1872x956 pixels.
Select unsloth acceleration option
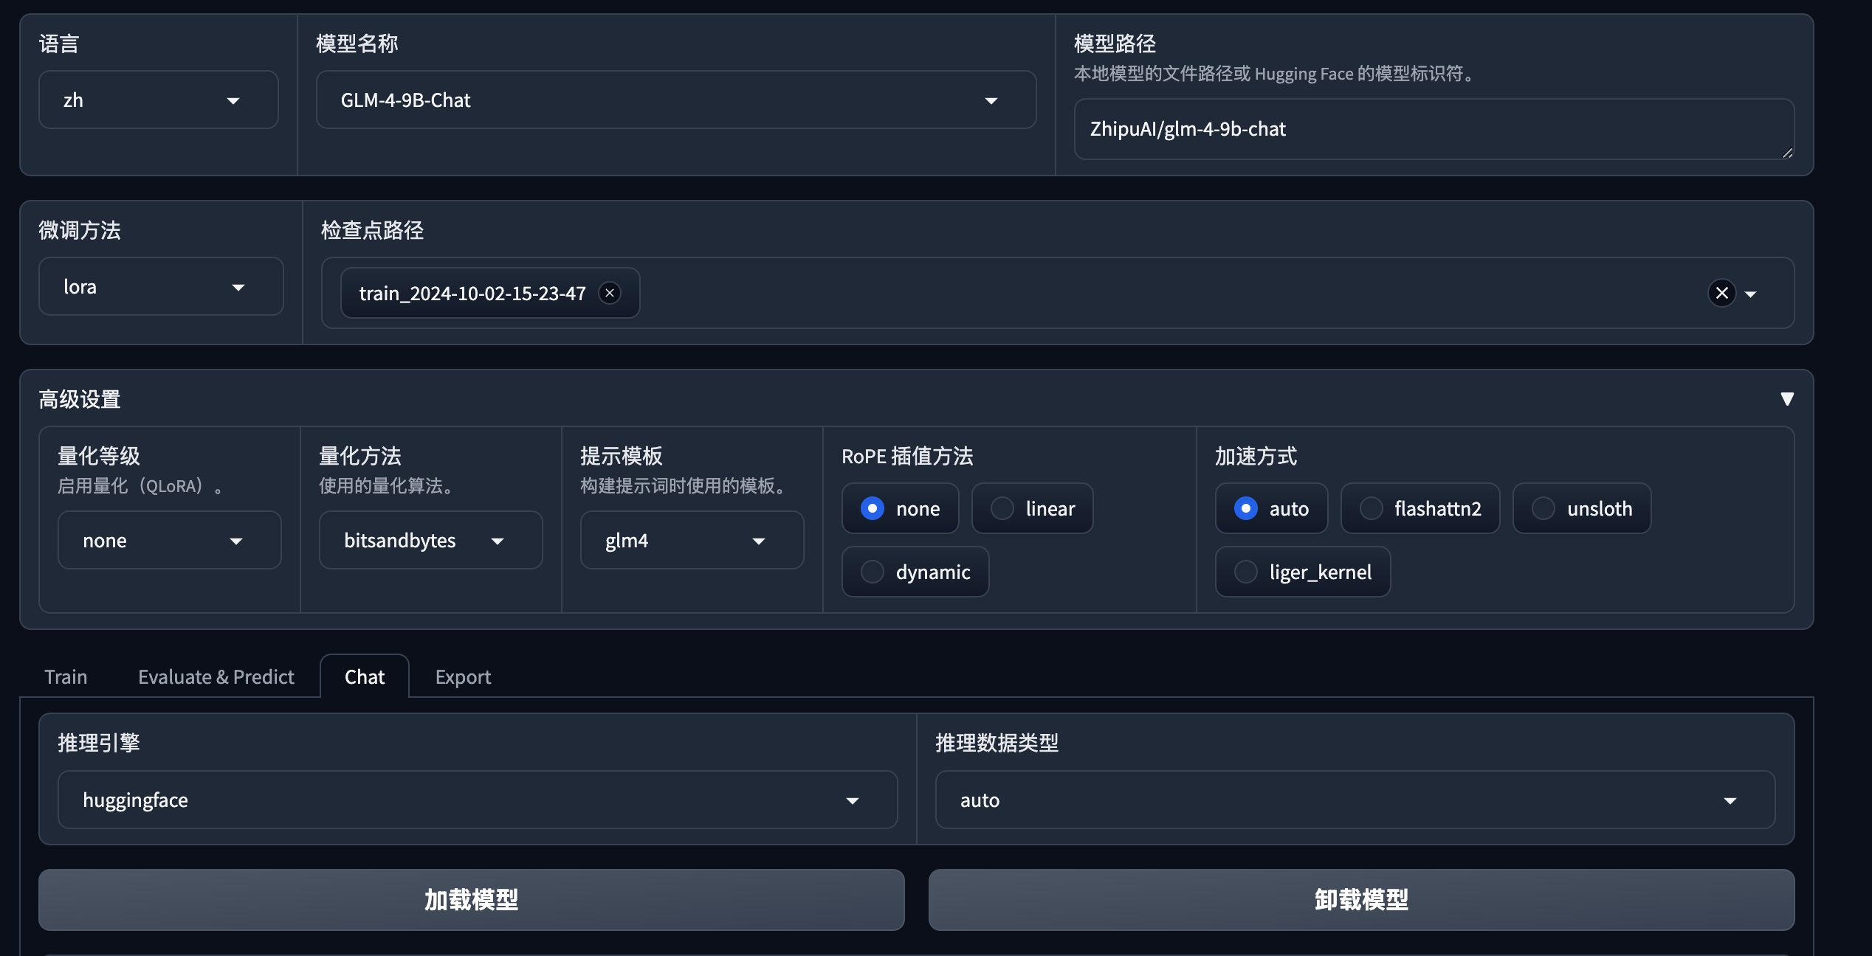[1582, 508]
